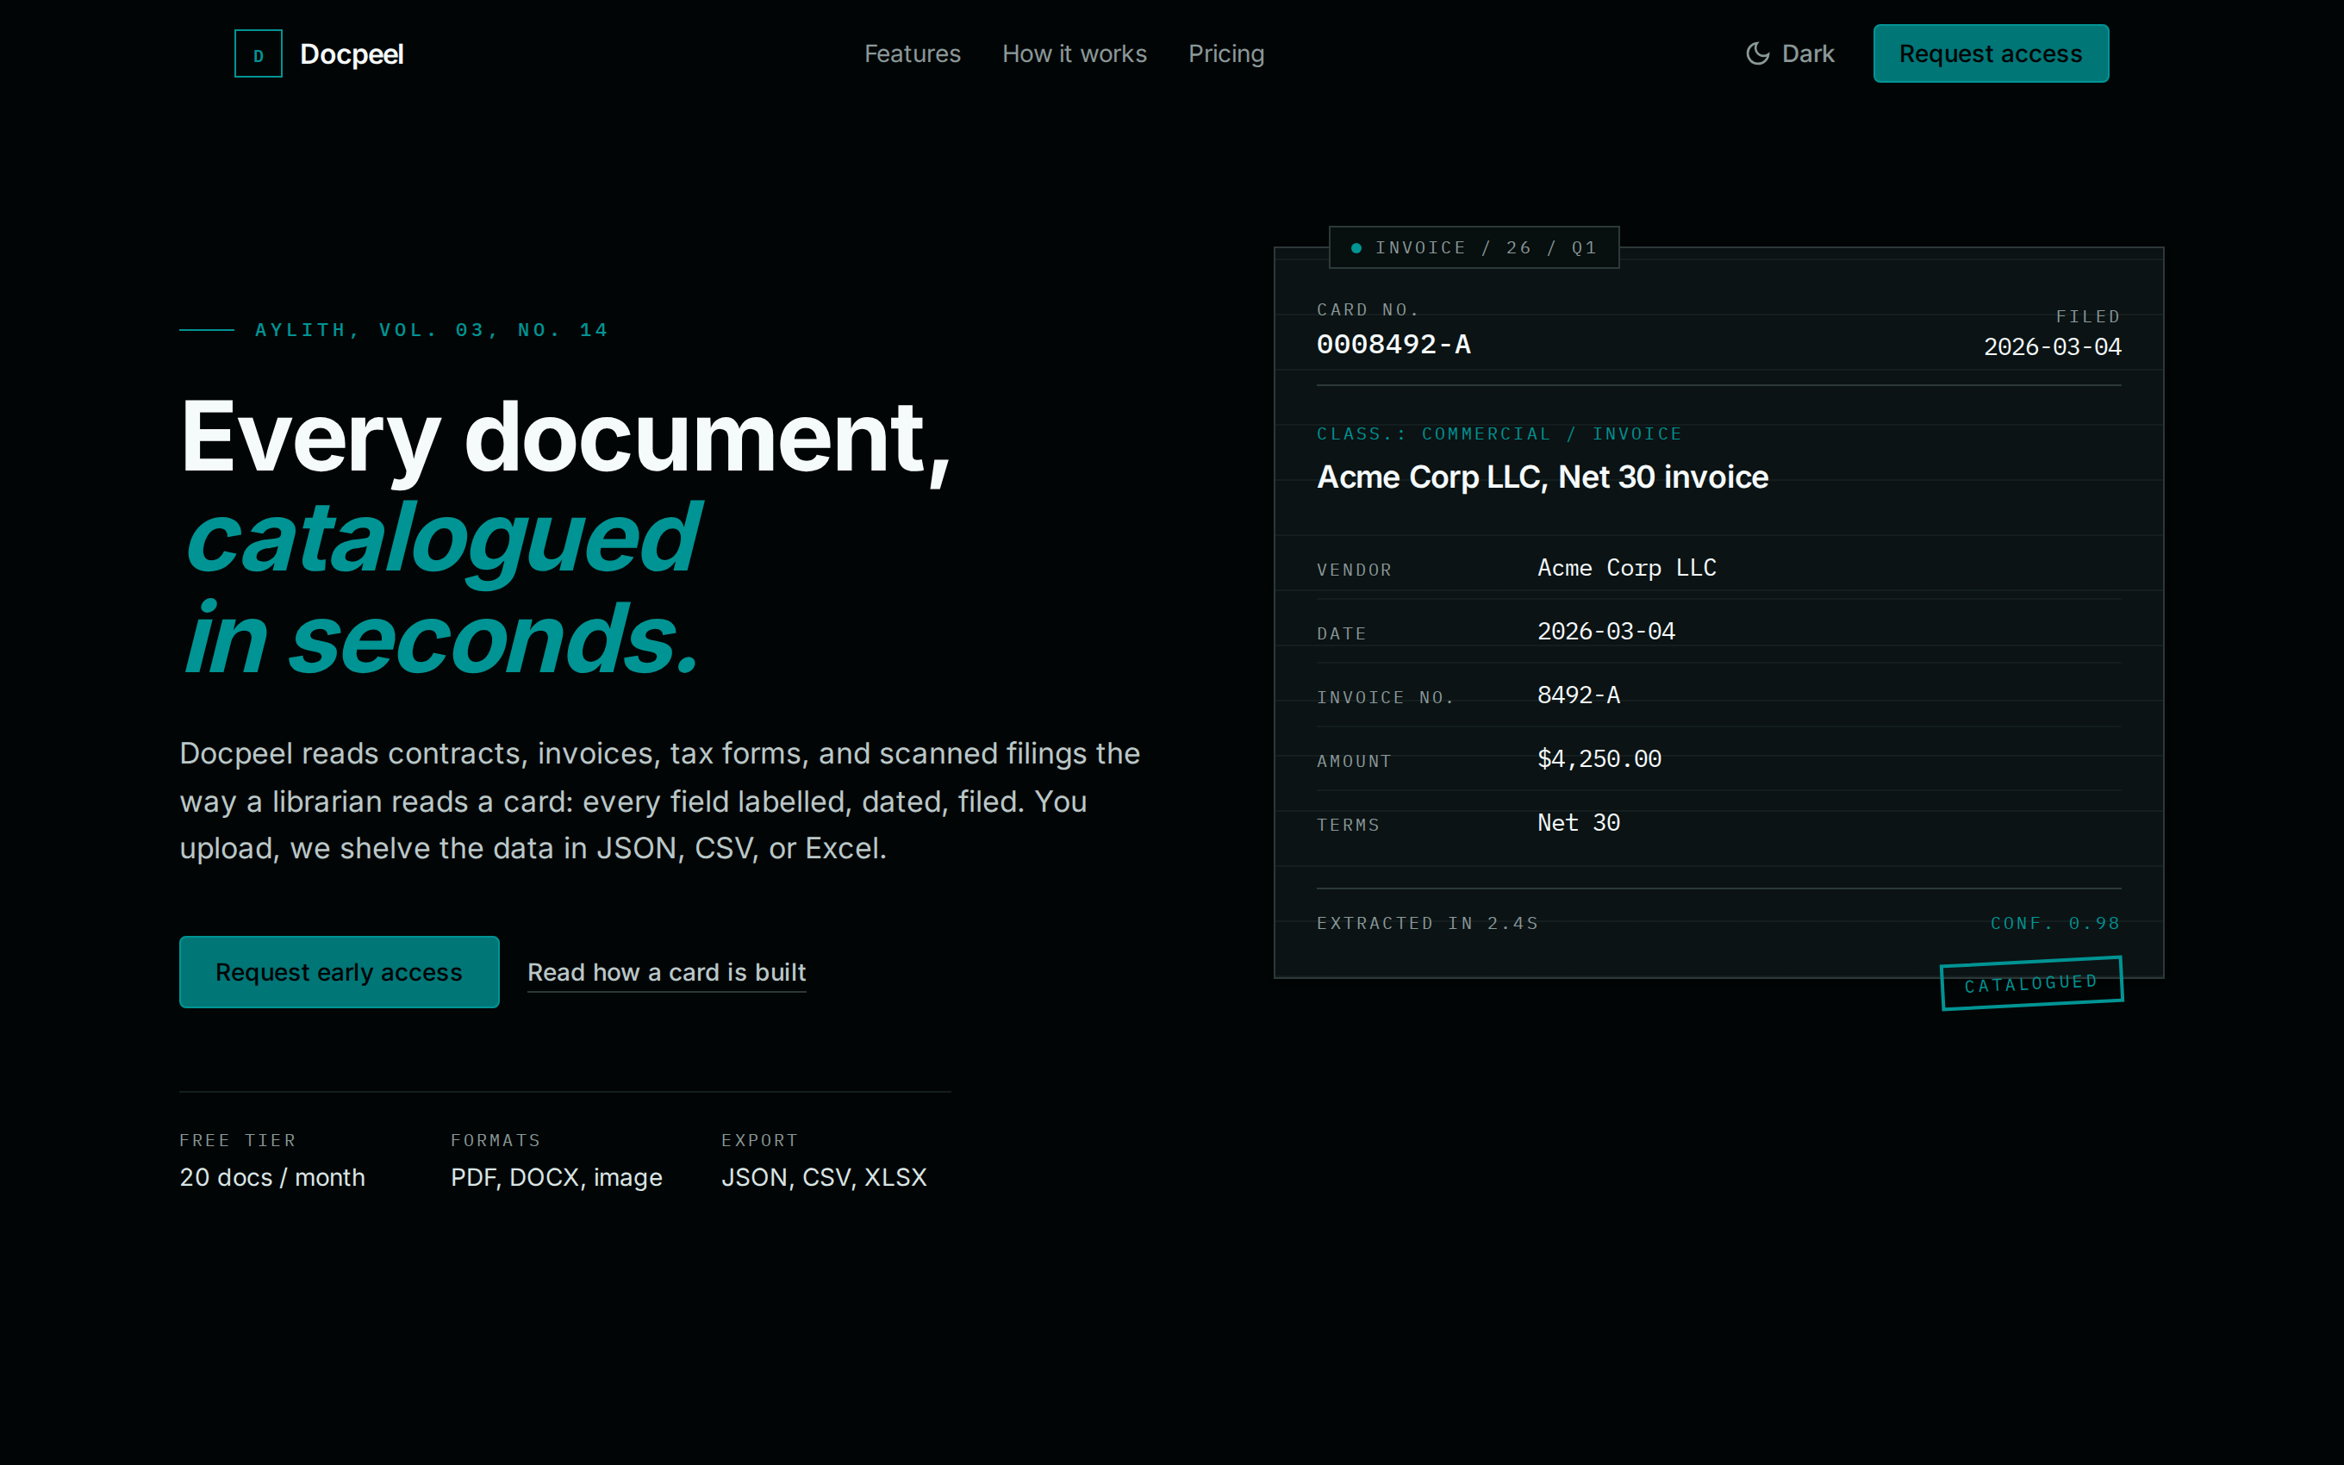Click Request early access button
Viewport: 2344px width, 1465px height.
click(x=339, y=972)
